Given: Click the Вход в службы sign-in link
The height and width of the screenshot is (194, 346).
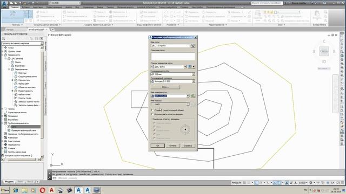Looking at the screenshot, I should coord(299,3).
